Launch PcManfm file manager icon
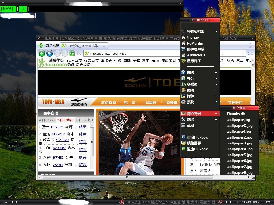274x205 pixels. 183,43
